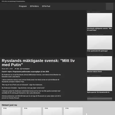
Task: Open the EFN-Börs navigation item
Action: pos(34,6)
